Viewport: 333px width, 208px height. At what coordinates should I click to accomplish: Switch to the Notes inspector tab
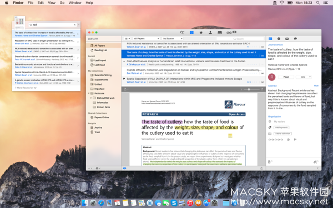point(295,39)
